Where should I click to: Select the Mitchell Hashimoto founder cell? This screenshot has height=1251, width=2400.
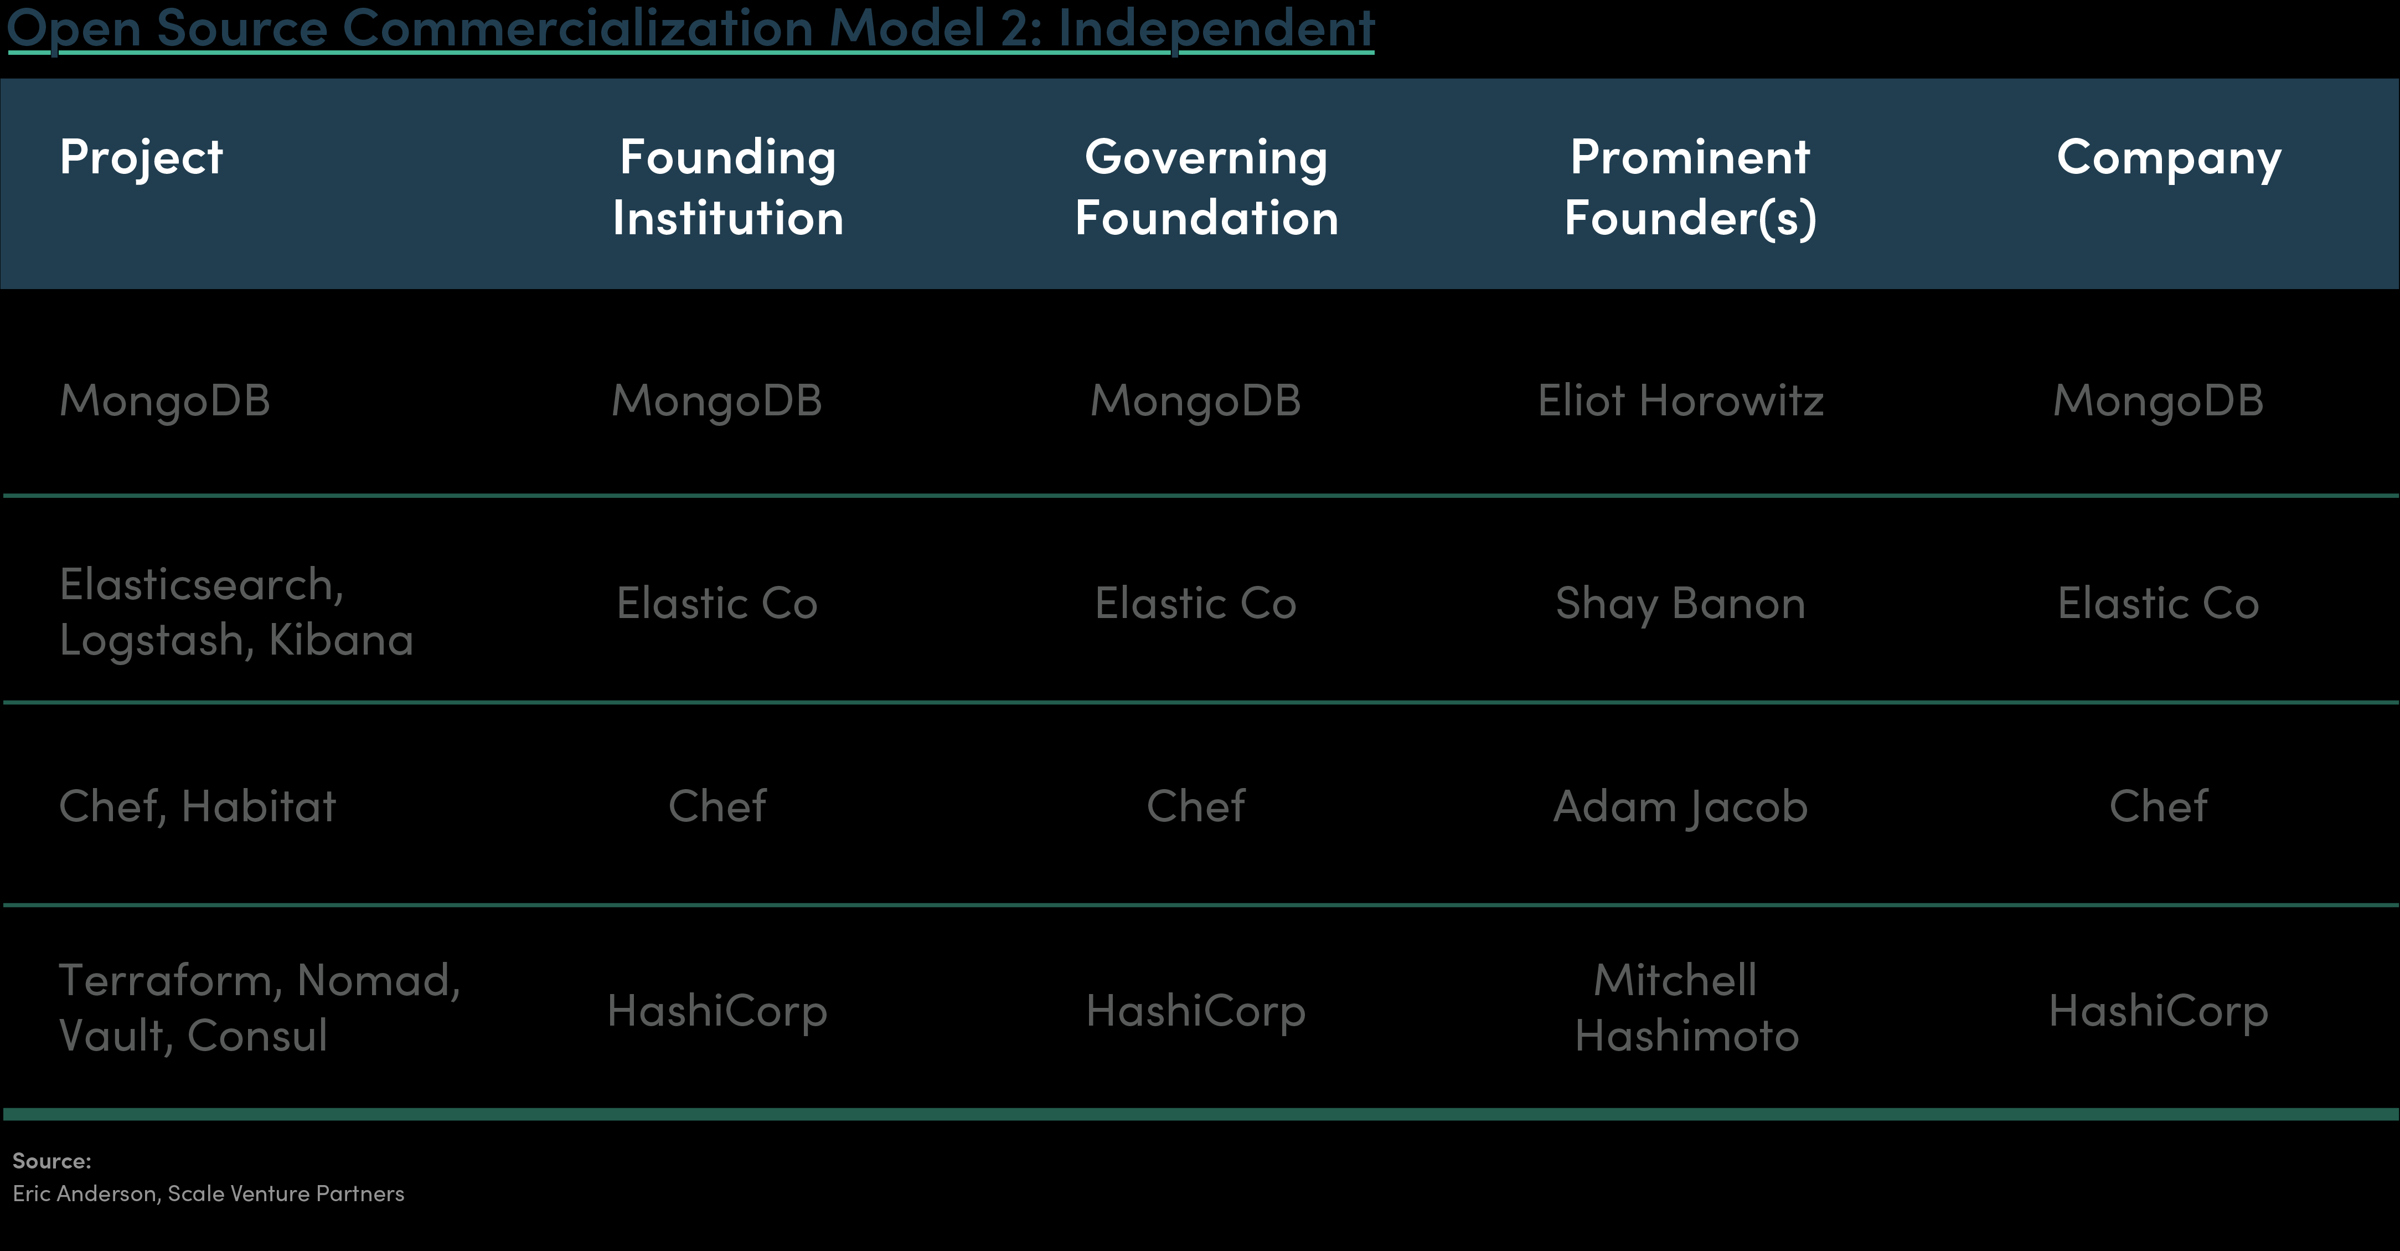point(1685,1008)
